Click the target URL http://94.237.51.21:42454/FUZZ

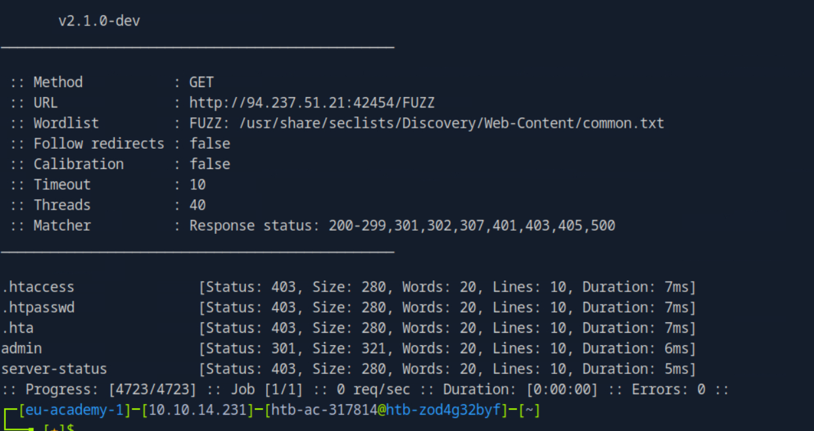click(312, 103)
